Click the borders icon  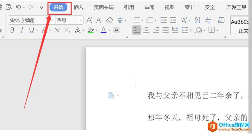[212, 30]
